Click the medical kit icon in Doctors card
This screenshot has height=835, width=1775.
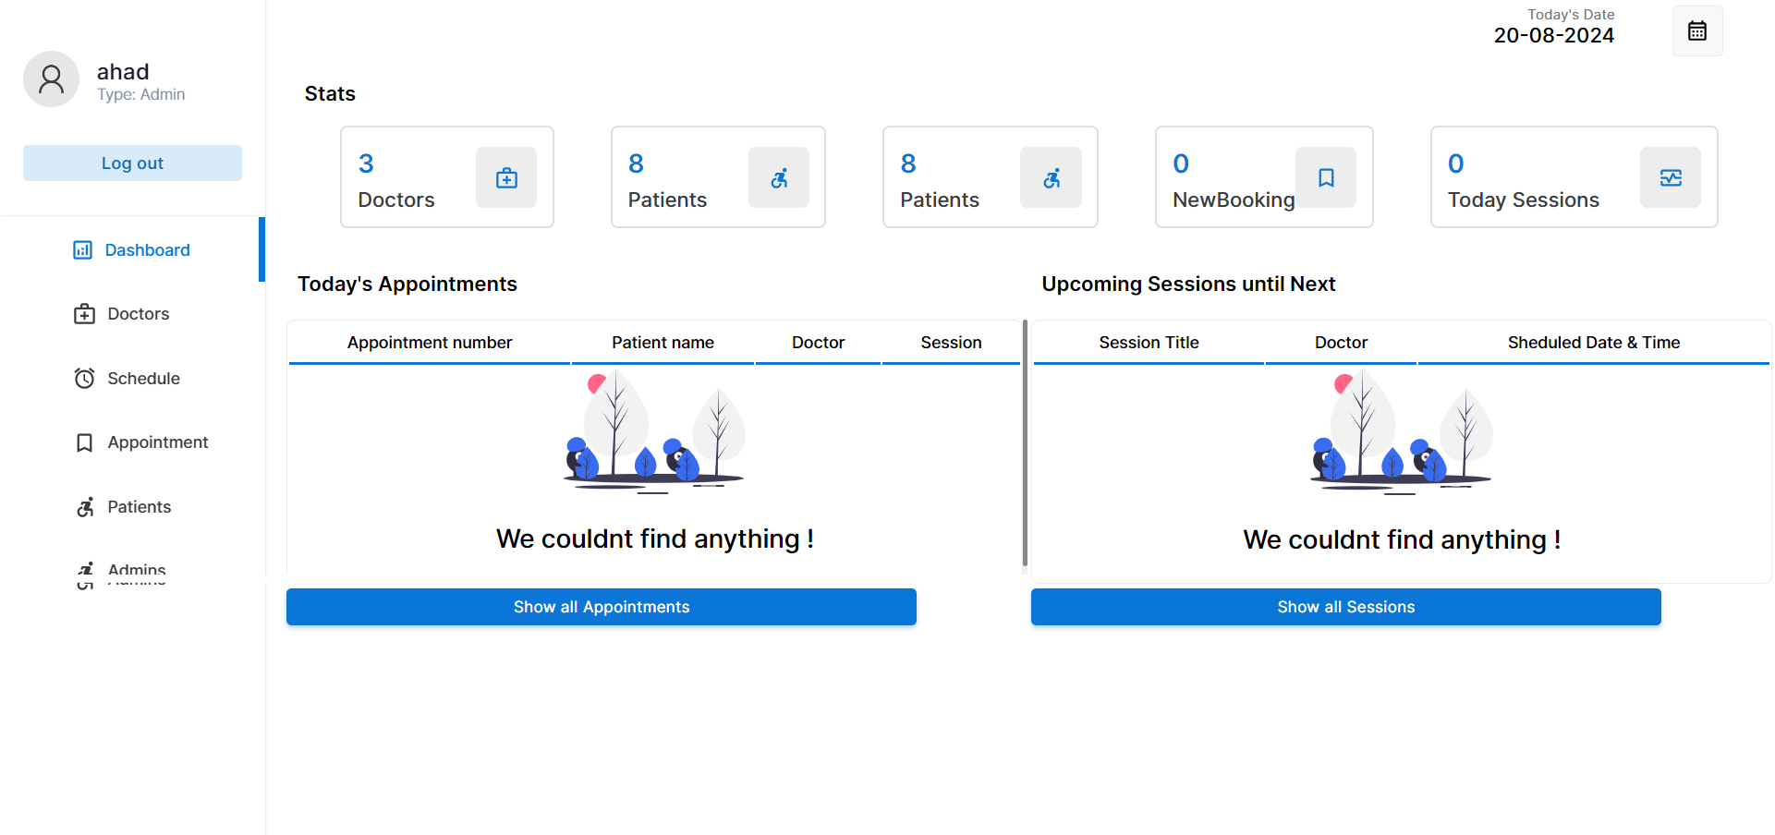(506, 177)
